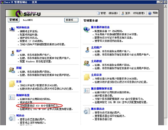Image resolution: width=168 pixels, height=130 pixels.
Task: Click the 服务器限制和设置 checklist icon
Action: 87,91
